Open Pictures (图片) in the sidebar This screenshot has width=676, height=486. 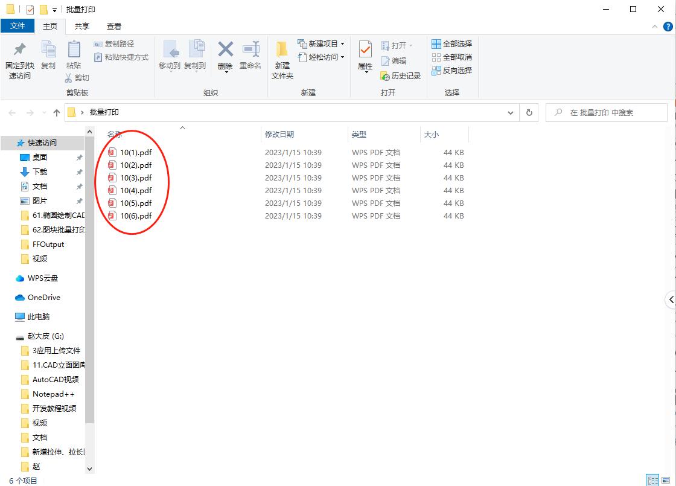coord(40,200)
